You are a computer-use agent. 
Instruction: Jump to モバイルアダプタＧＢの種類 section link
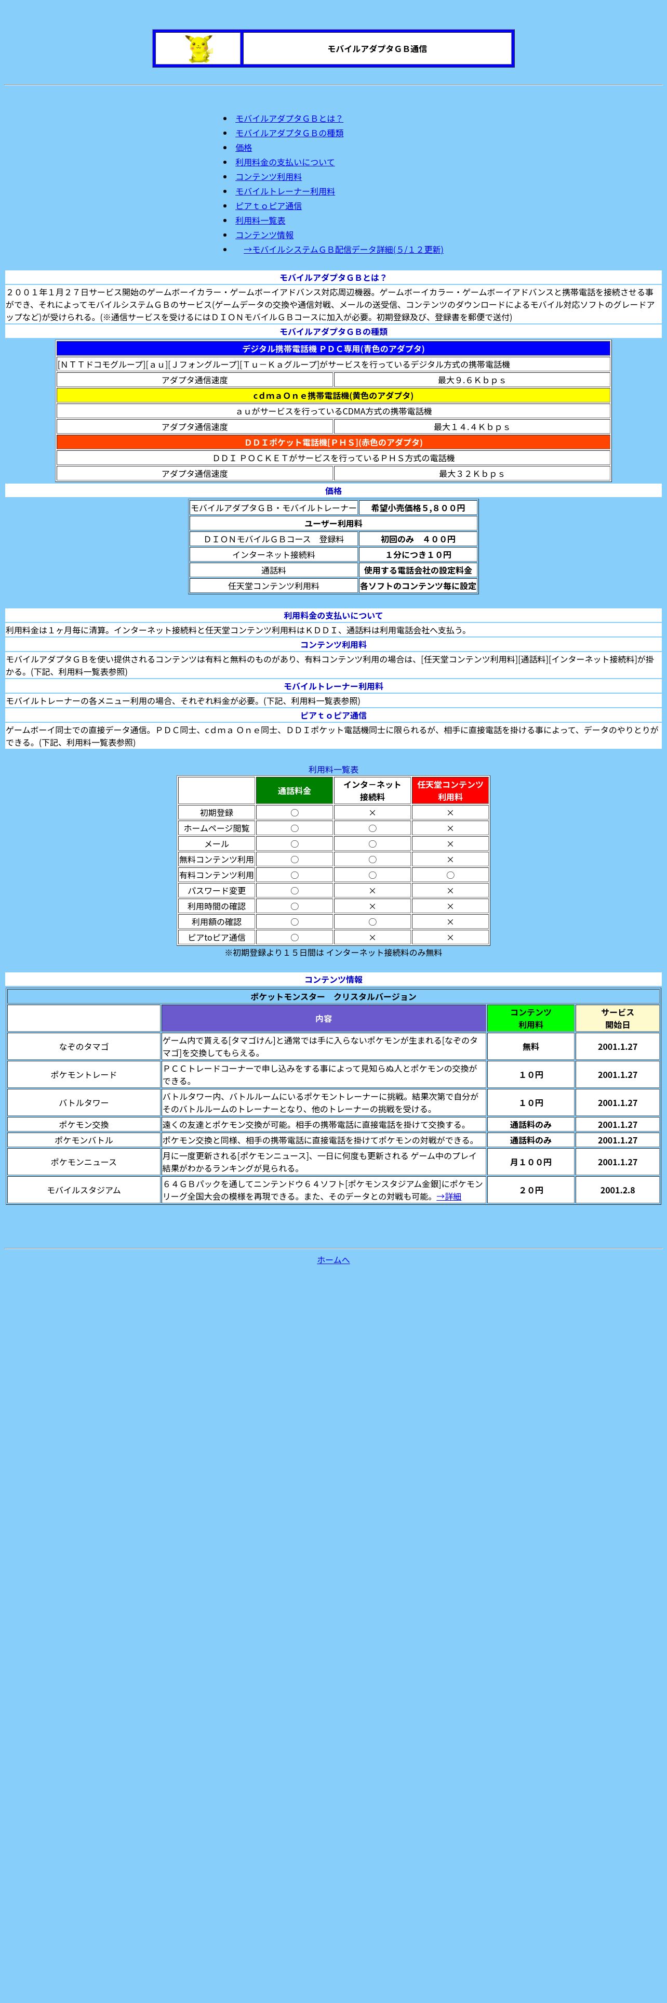[x=289, y=133]
